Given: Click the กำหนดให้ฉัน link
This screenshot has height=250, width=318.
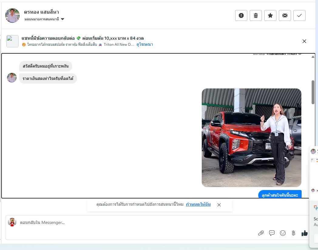Looking at the screenshot, I should (x=198, y=204).
